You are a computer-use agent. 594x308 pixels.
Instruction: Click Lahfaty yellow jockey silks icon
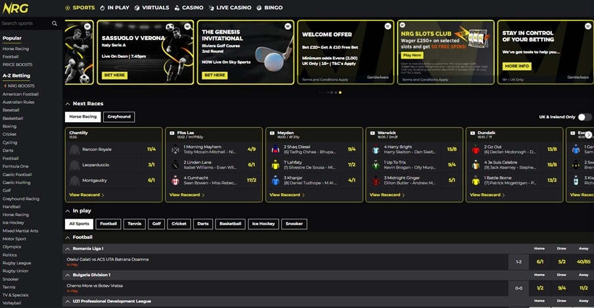pos(275,165)
